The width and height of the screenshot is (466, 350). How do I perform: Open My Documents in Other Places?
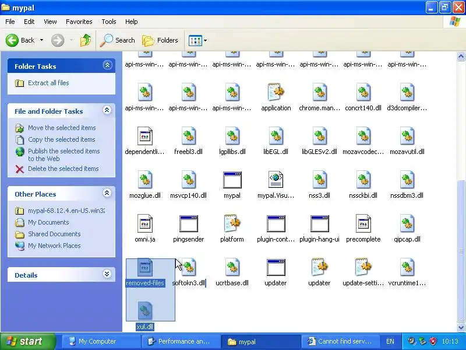click(x=48, y=222)
